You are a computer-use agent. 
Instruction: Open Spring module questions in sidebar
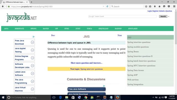tap(138, 47)
